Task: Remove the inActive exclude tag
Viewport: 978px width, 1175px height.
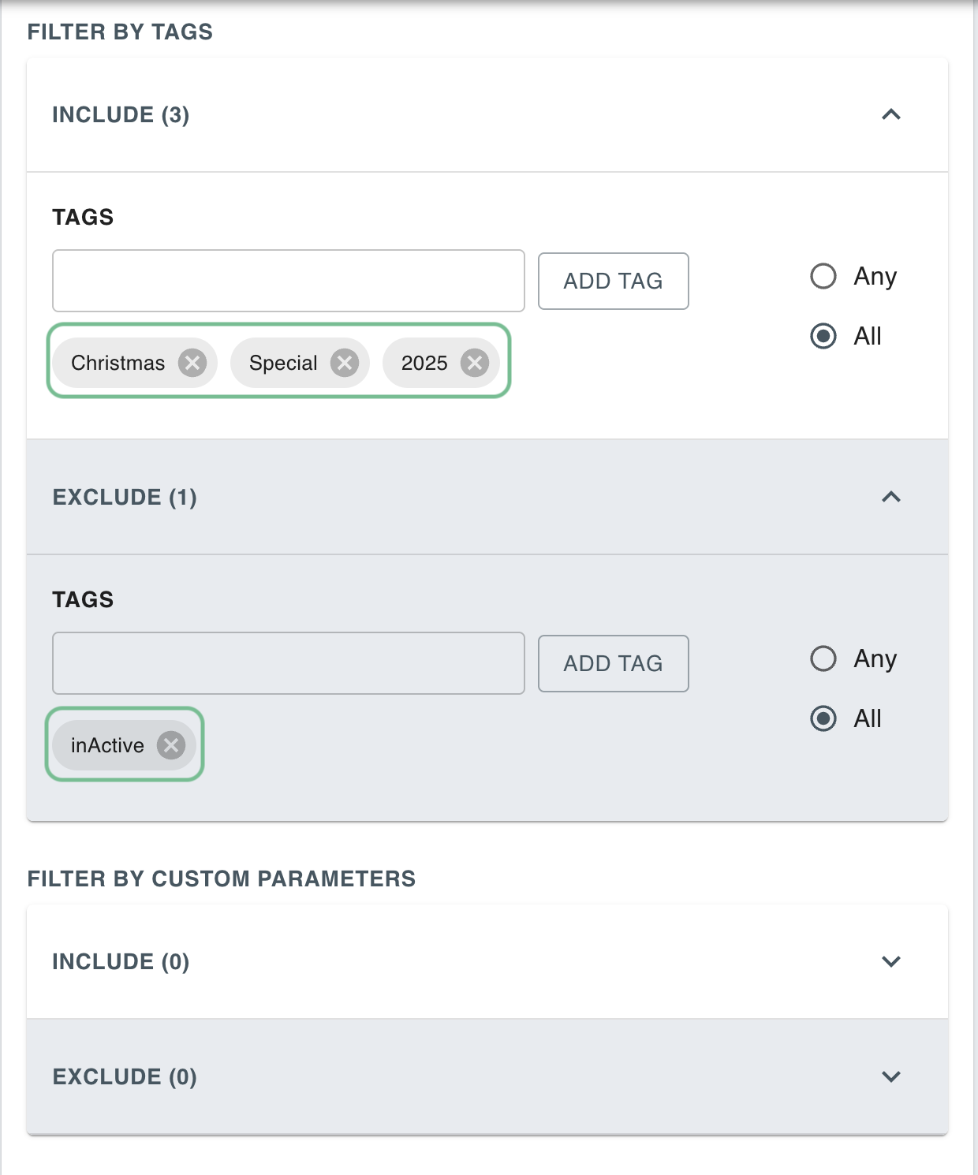Action: pos(170,745)
